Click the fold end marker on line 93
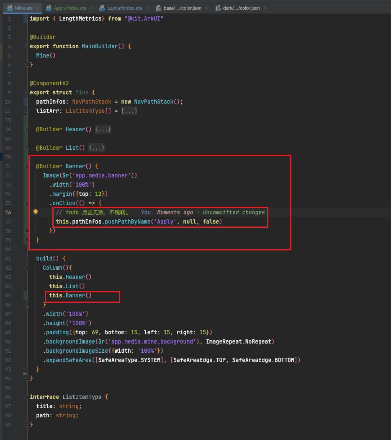 coord(27,369)
